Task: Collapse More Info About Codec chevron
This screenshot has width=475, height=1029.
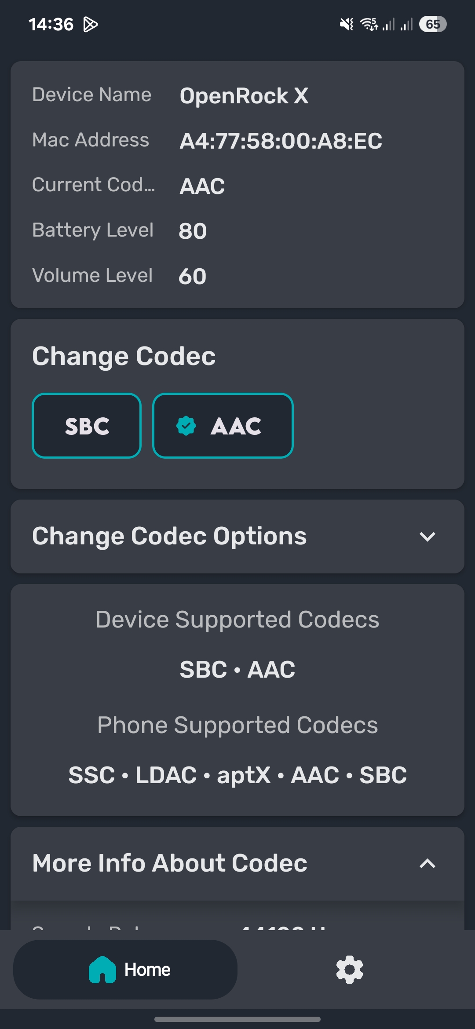Action: [427, 864]
